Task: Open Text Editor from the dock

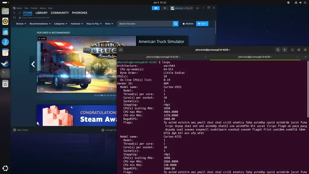Action: [5, 53]
